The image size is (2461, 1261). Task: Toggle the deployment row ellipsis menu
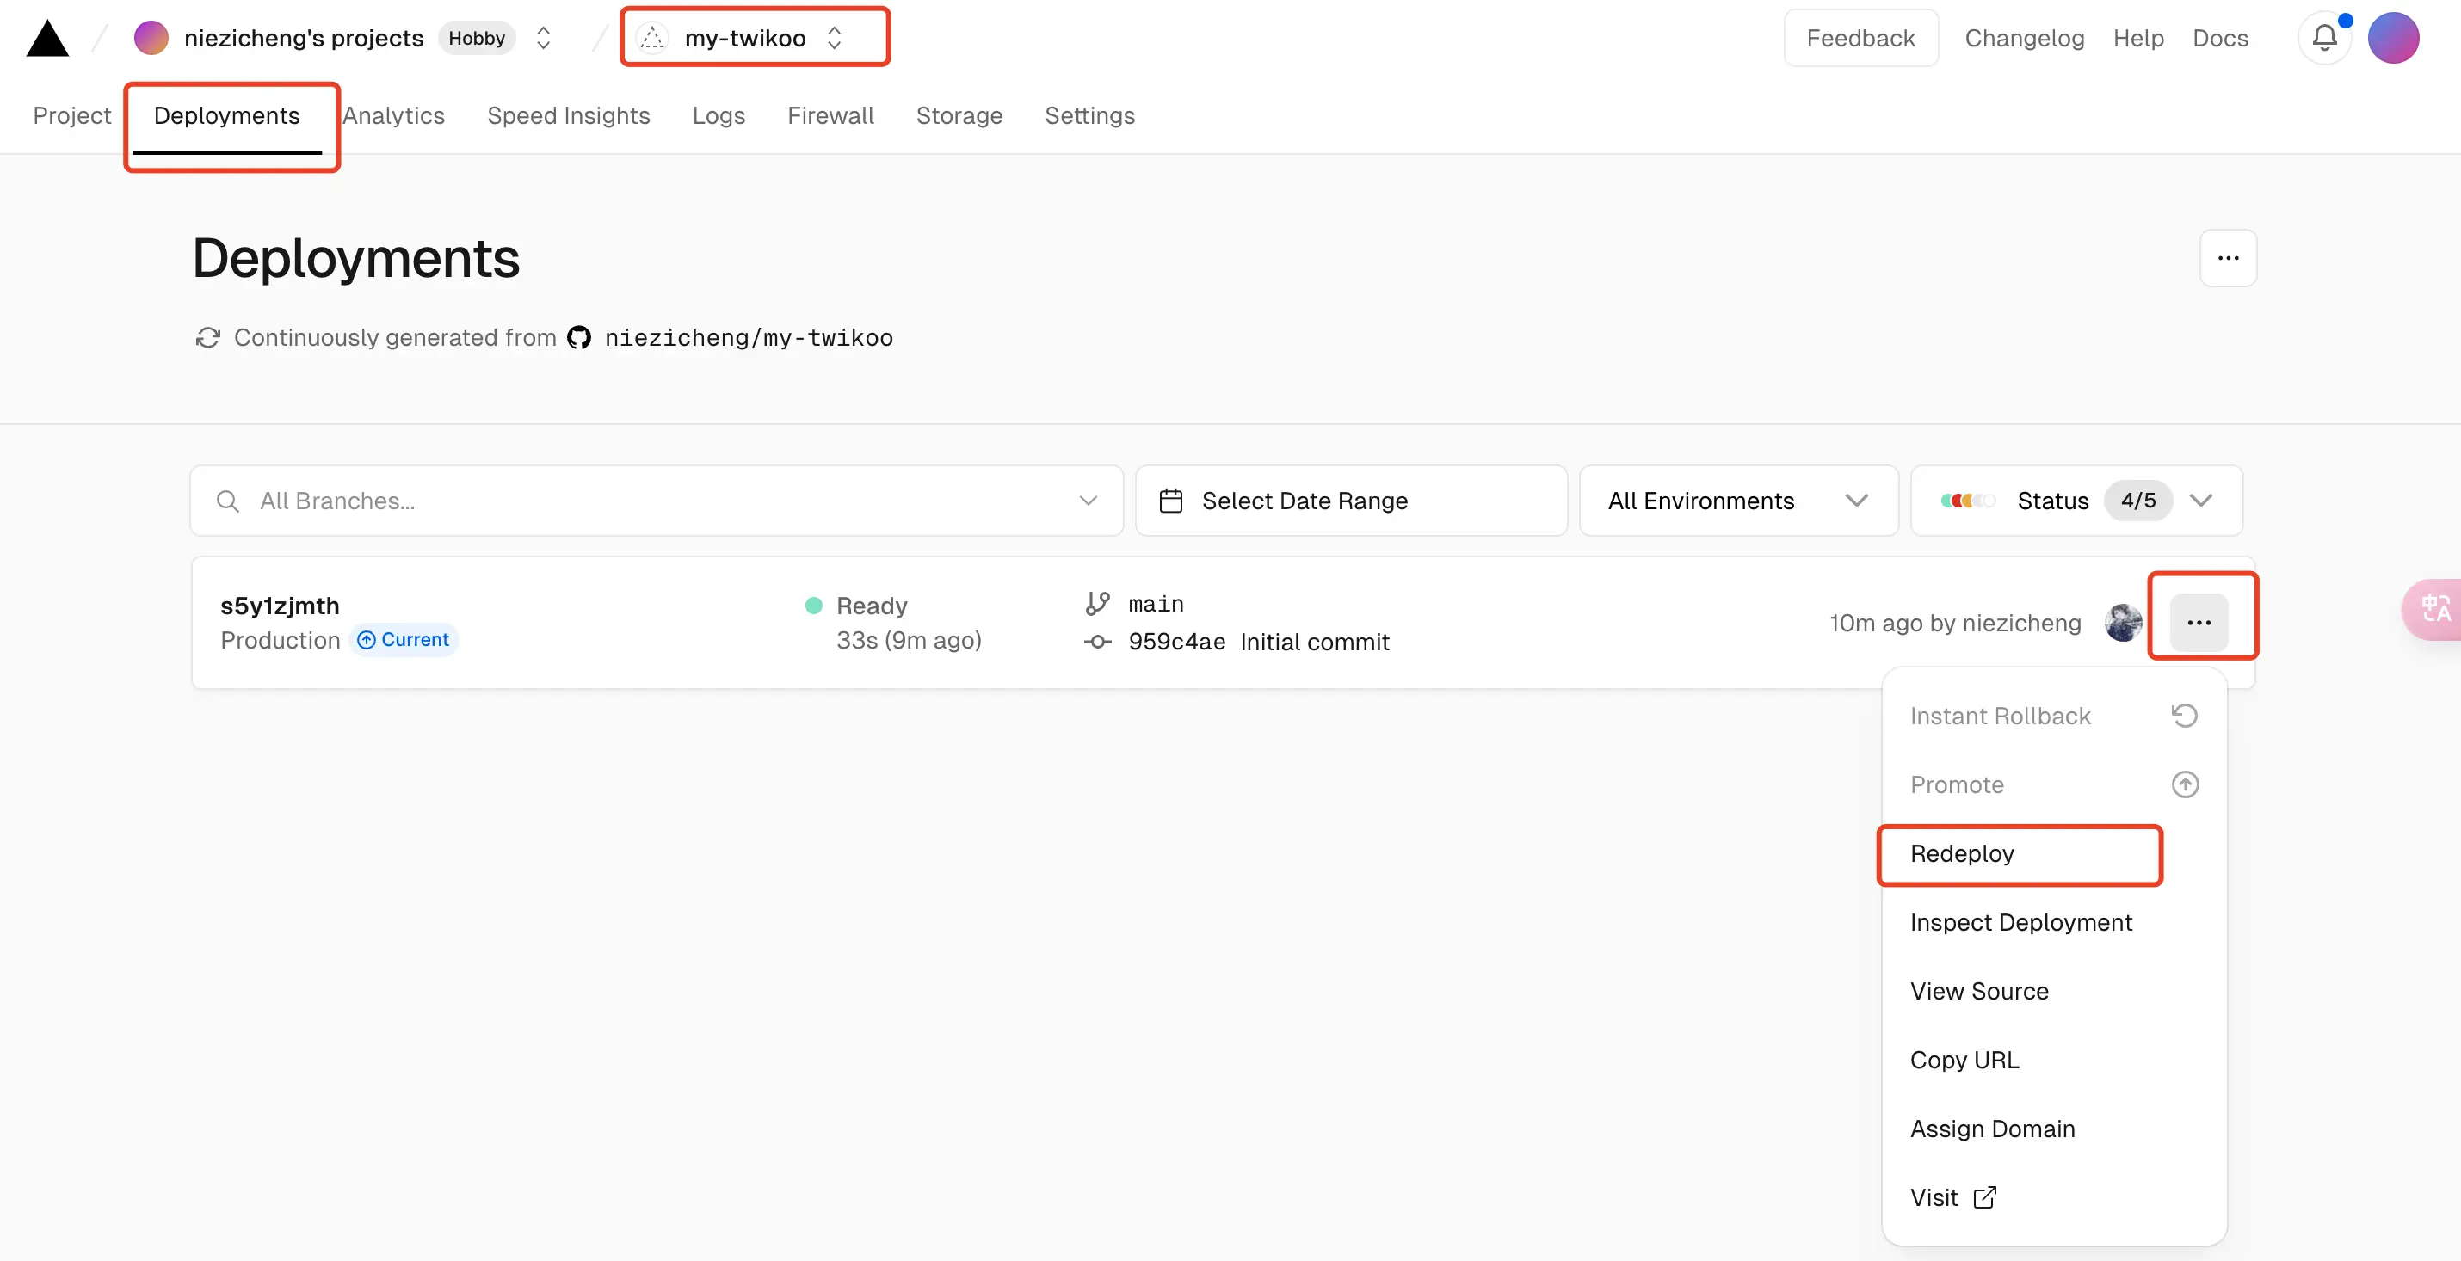pos(2199,623)
